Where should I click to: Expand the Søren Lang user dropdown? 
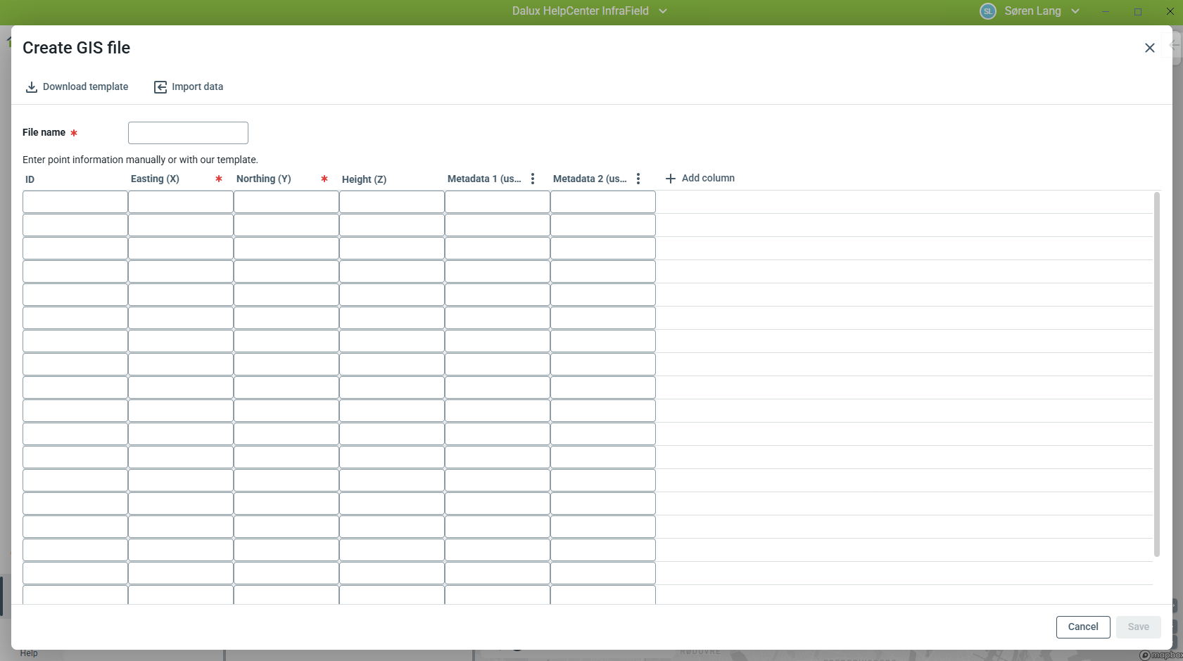point(1075,11)
